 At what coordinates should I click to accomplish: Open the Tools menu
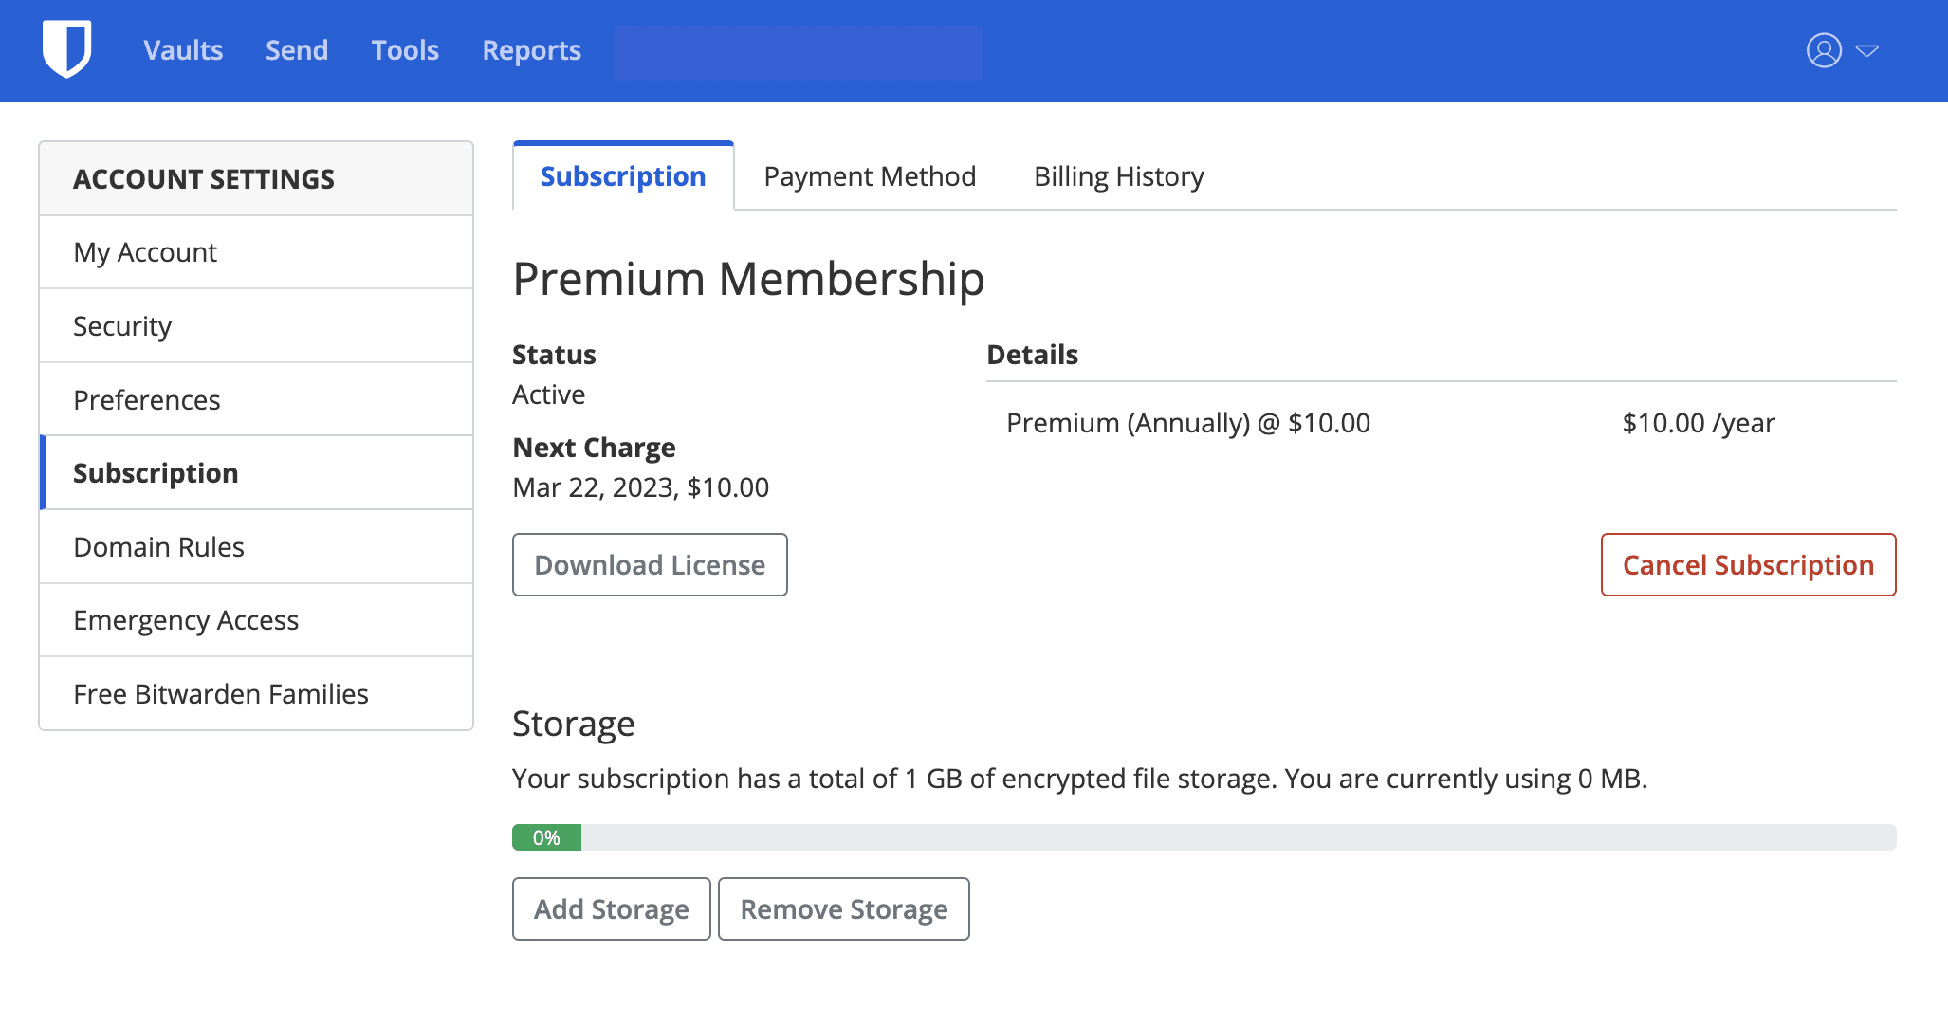tap(404, 50)
